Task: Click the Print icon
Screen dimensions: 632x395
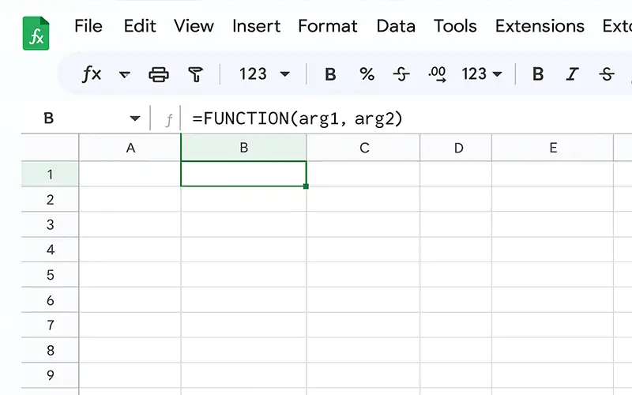Action: 159,74
